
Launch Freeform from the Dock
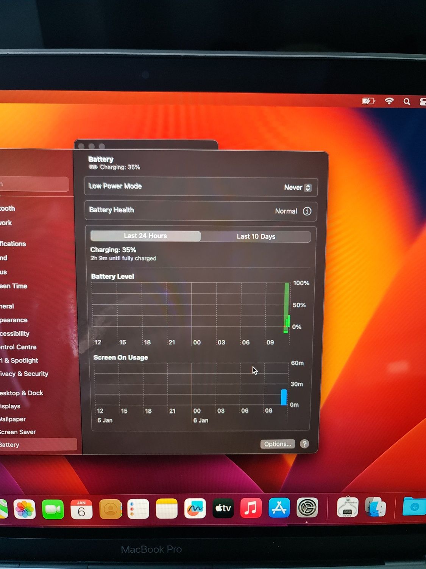click(x=195, y=508)
